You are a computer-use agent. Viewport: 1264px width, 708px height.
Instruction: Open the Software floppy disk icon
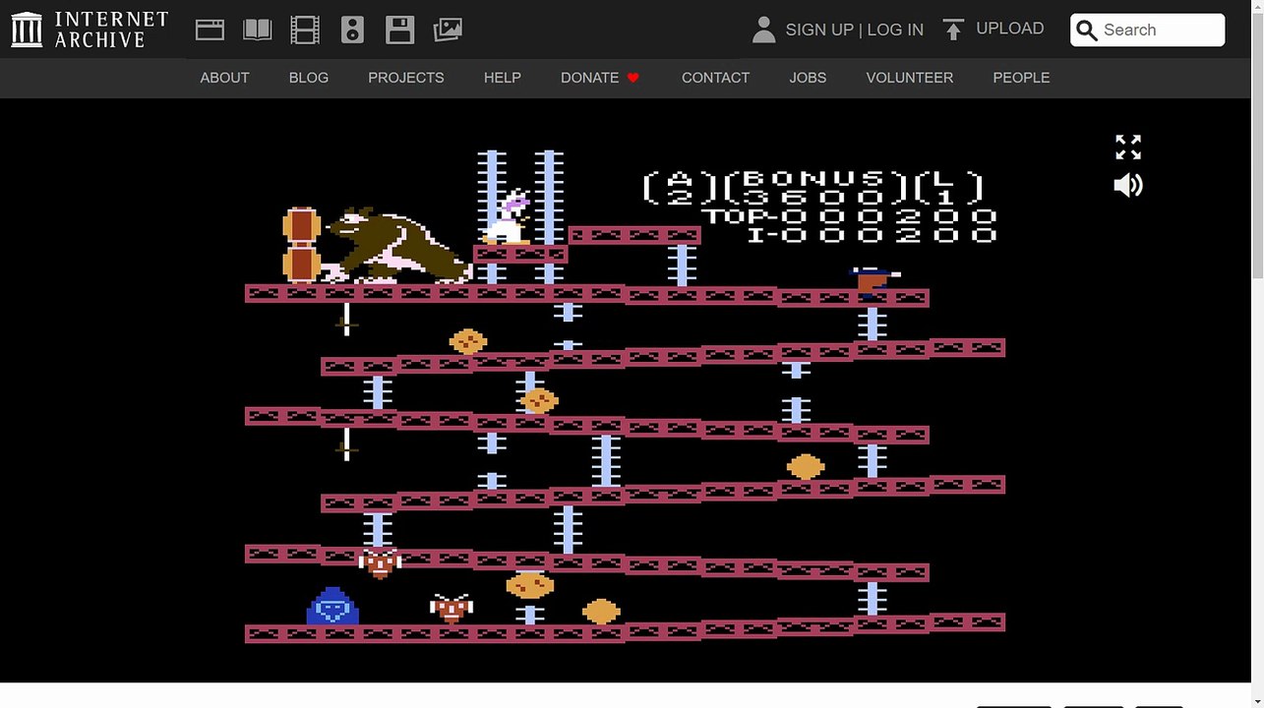point(399,29)
